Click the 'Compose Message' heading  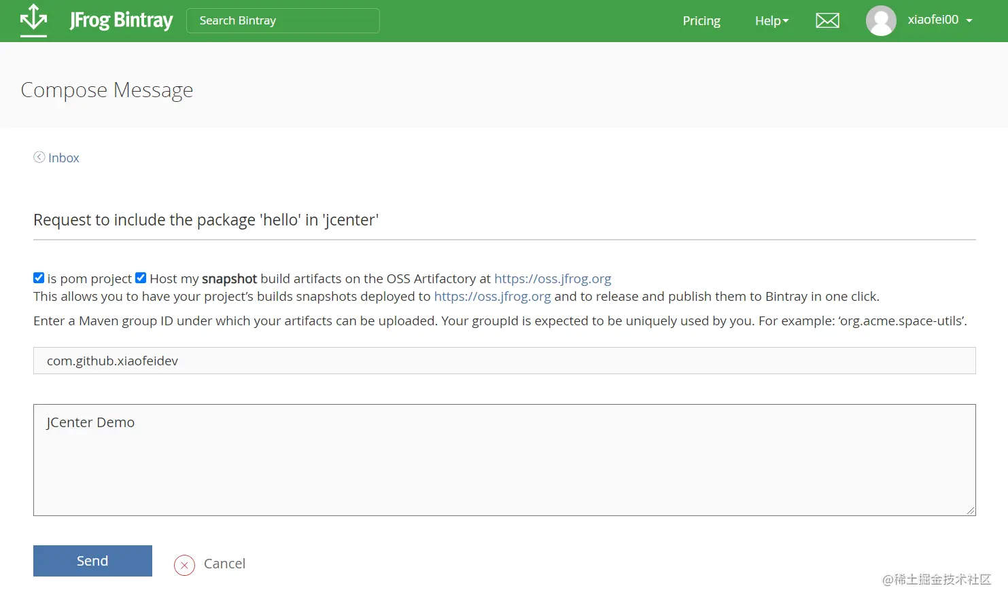tap(107, 90)
